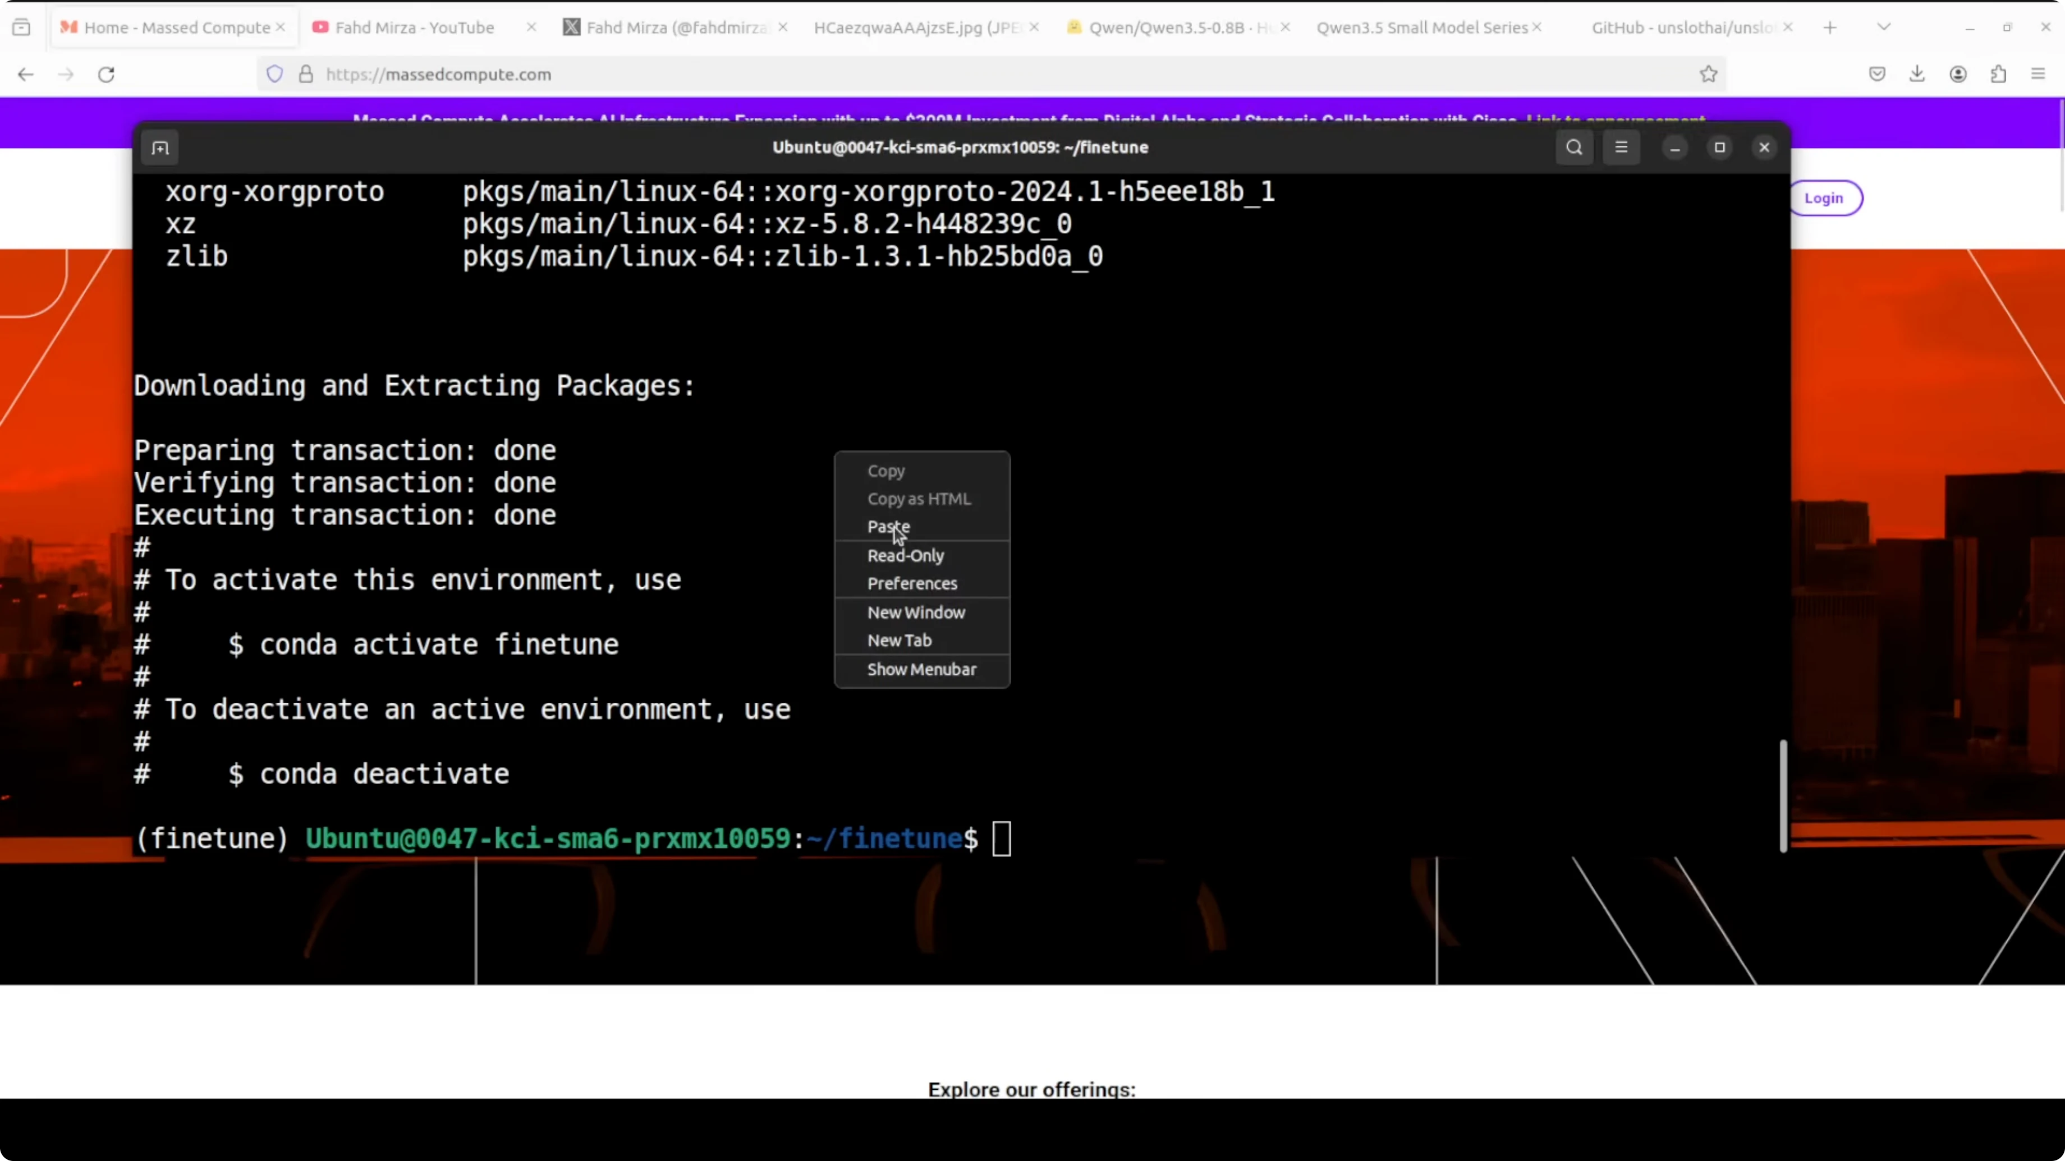Reload the current page
2065x1161 pixels.
(106, 73)
